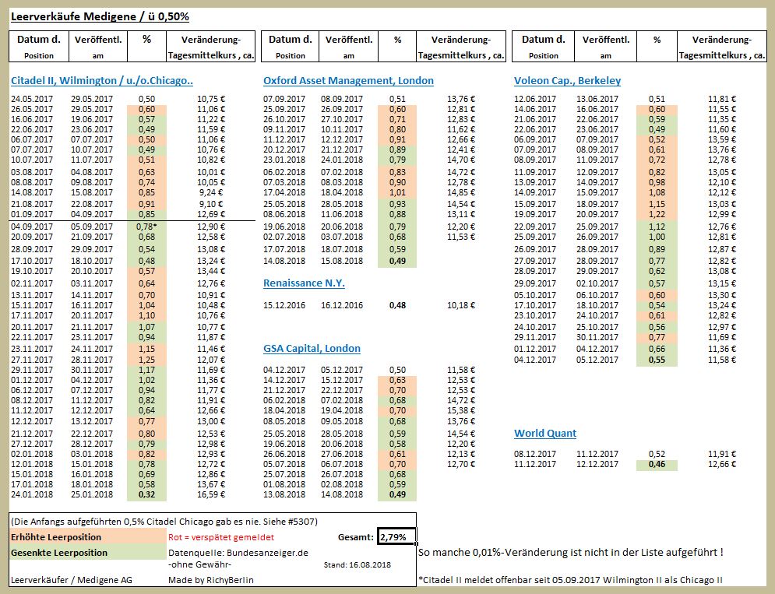Select the Citadel publication date '25.01.2018'
Image resolution: width=775 pixels, height=594 pixels.
pos(92,494)
